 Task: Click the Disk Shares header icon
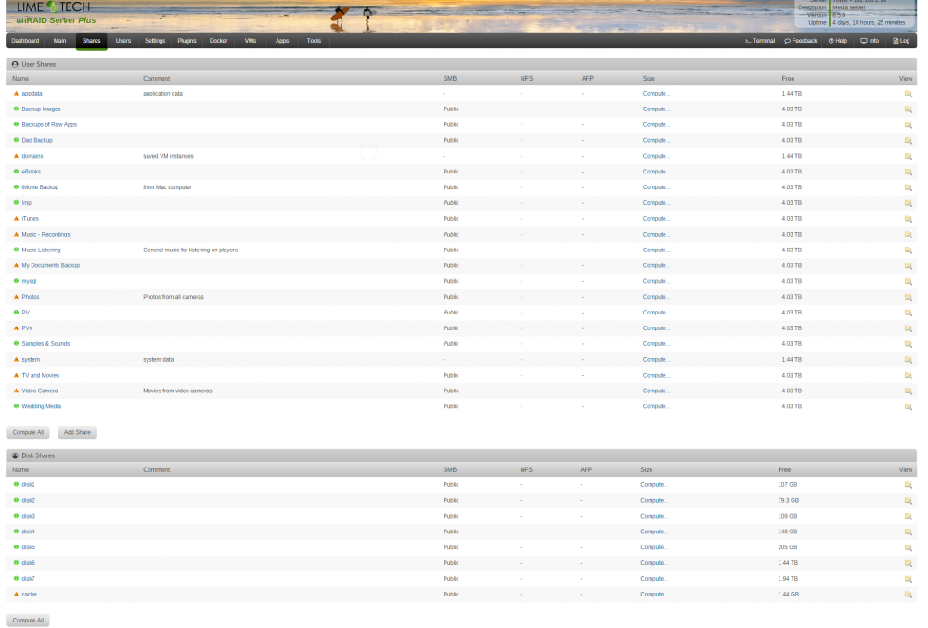[x=15, y=455]
